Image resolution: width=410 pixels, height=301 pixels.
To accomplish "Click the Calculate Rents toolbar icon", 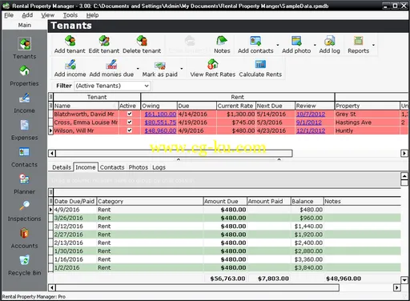I will [x=260, y=68].
